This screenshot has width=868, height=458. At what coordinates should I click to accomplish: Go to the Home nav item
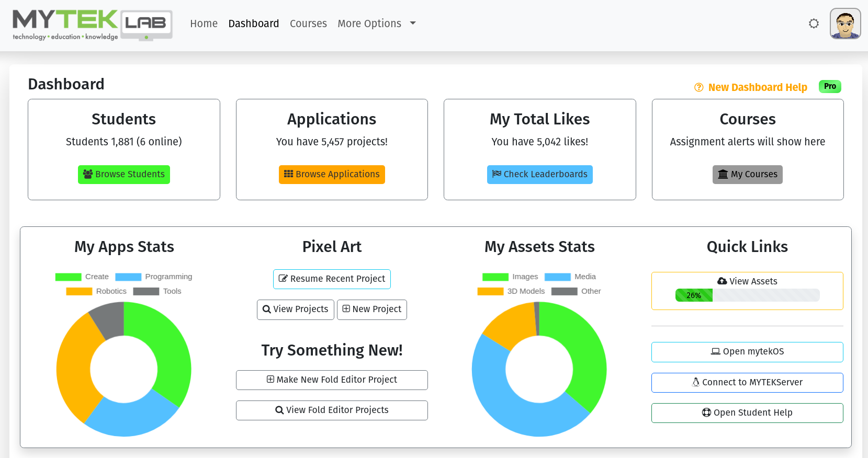tap(204, 24)
